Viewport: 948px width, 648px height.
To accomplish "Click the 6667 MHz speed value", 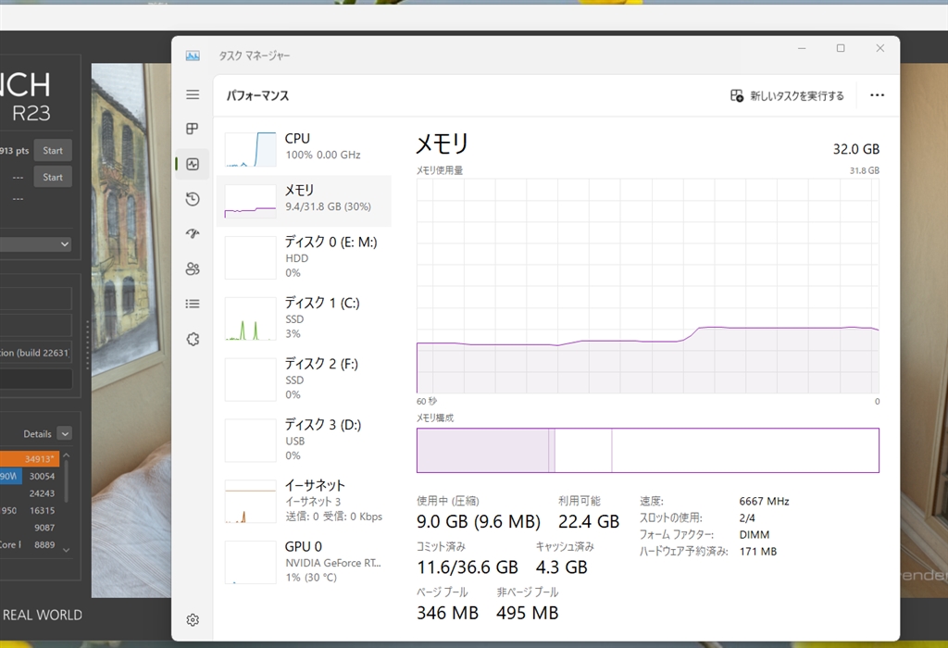I will click(764, 501).
